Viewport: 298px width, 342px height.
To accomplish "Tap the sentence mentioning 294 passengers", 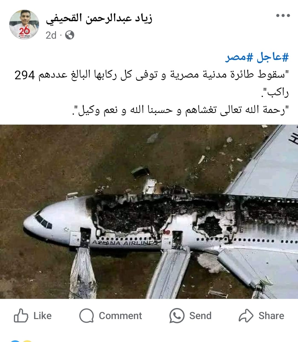I will [151, 83].
